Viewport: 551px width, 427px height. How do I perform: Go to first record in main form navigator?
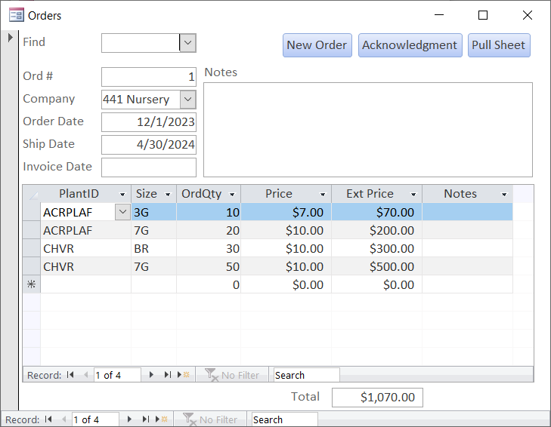pyautogui.click(x=48, y=419)
